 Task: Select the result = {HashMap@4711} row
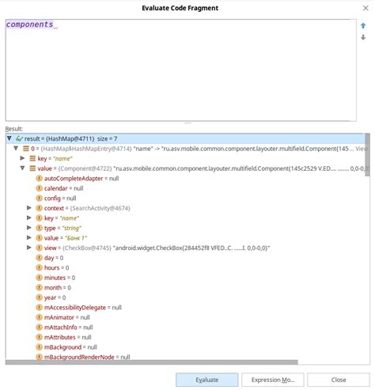point(185,138)
